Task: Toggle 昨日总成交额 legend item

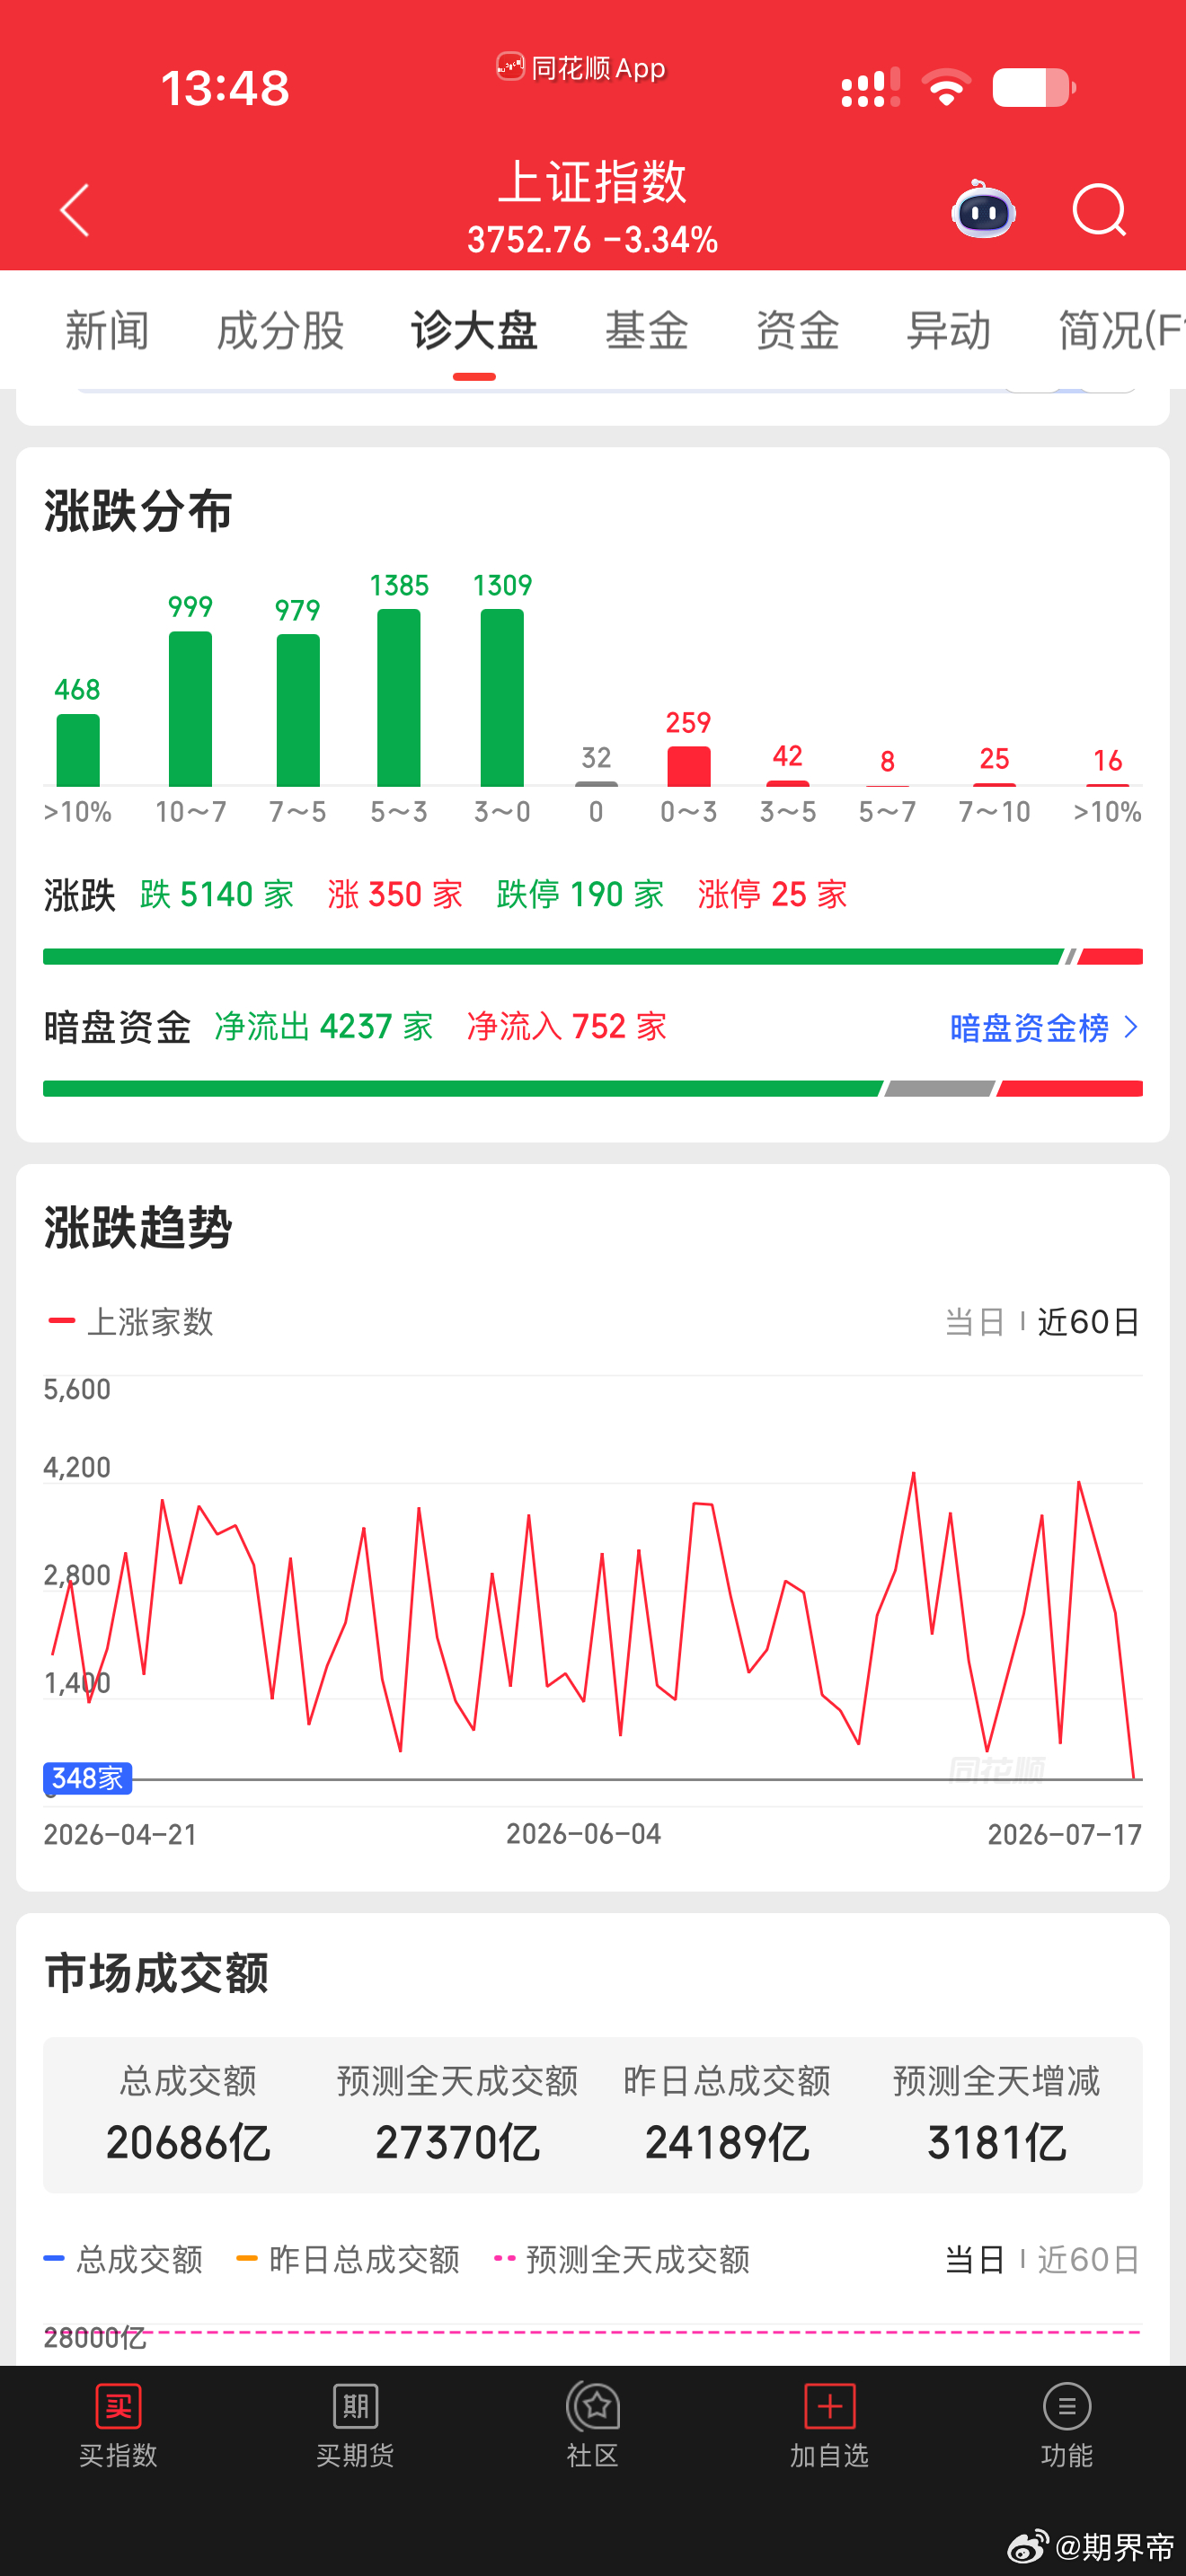Action: [x=348, y=2259]
